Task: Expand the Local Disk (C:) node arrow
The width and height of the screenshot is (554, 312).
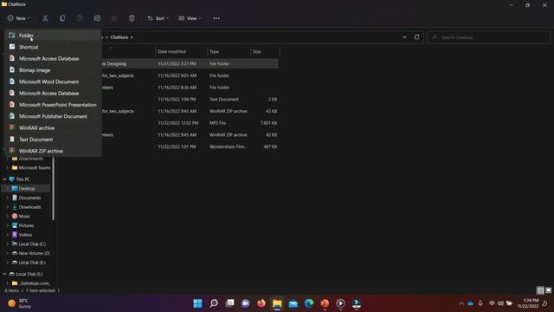Action: pos(8,244)
